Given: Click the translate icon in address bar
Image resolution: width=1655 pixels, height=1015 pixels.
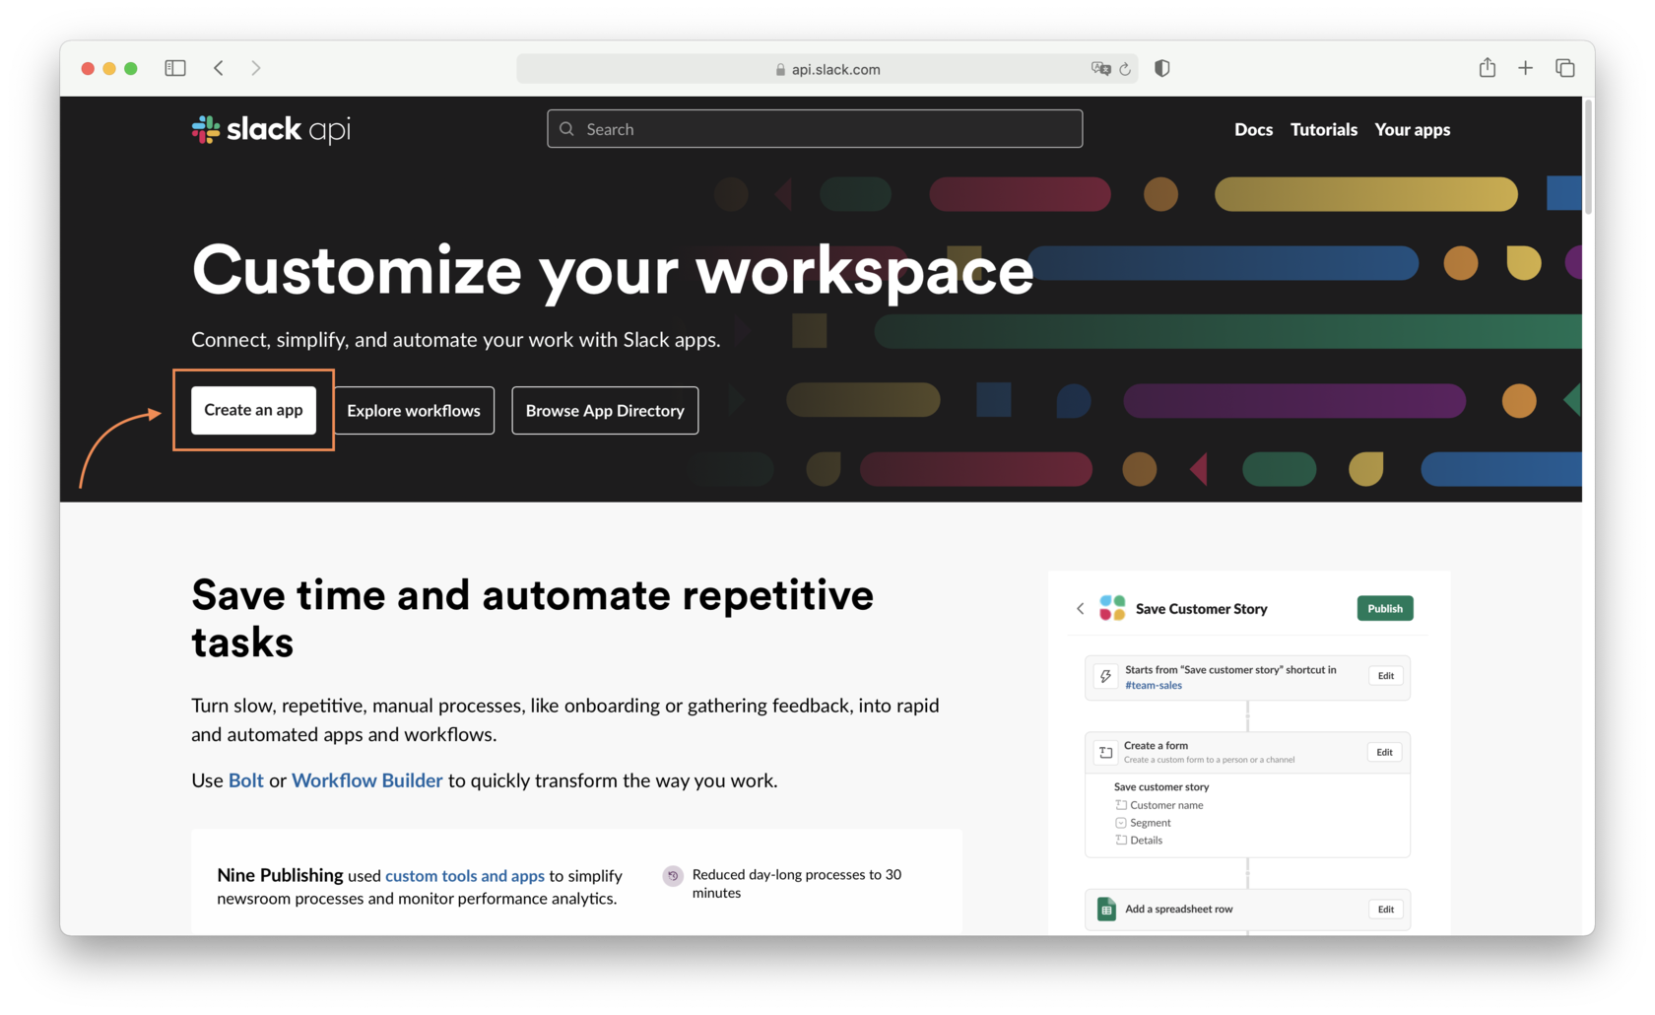Looking at the screenshot, I should (x=1100, y=69).
